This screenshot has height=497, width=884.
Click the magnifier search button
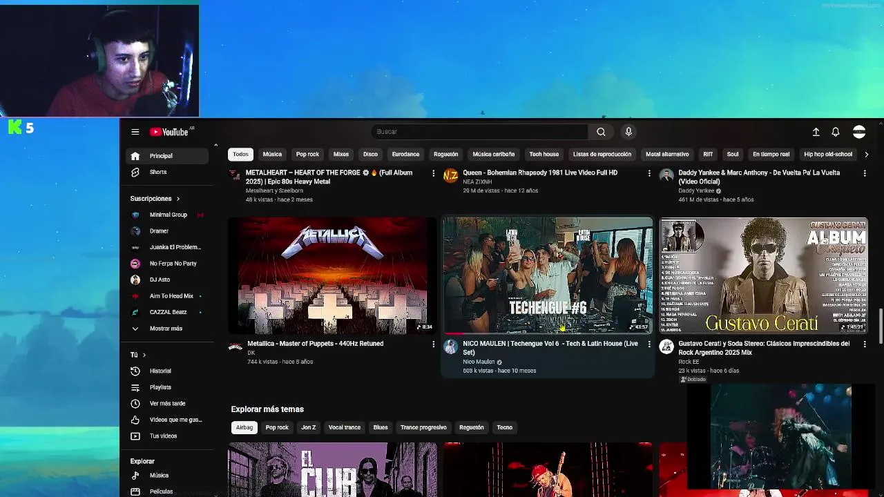coord(601,132)
